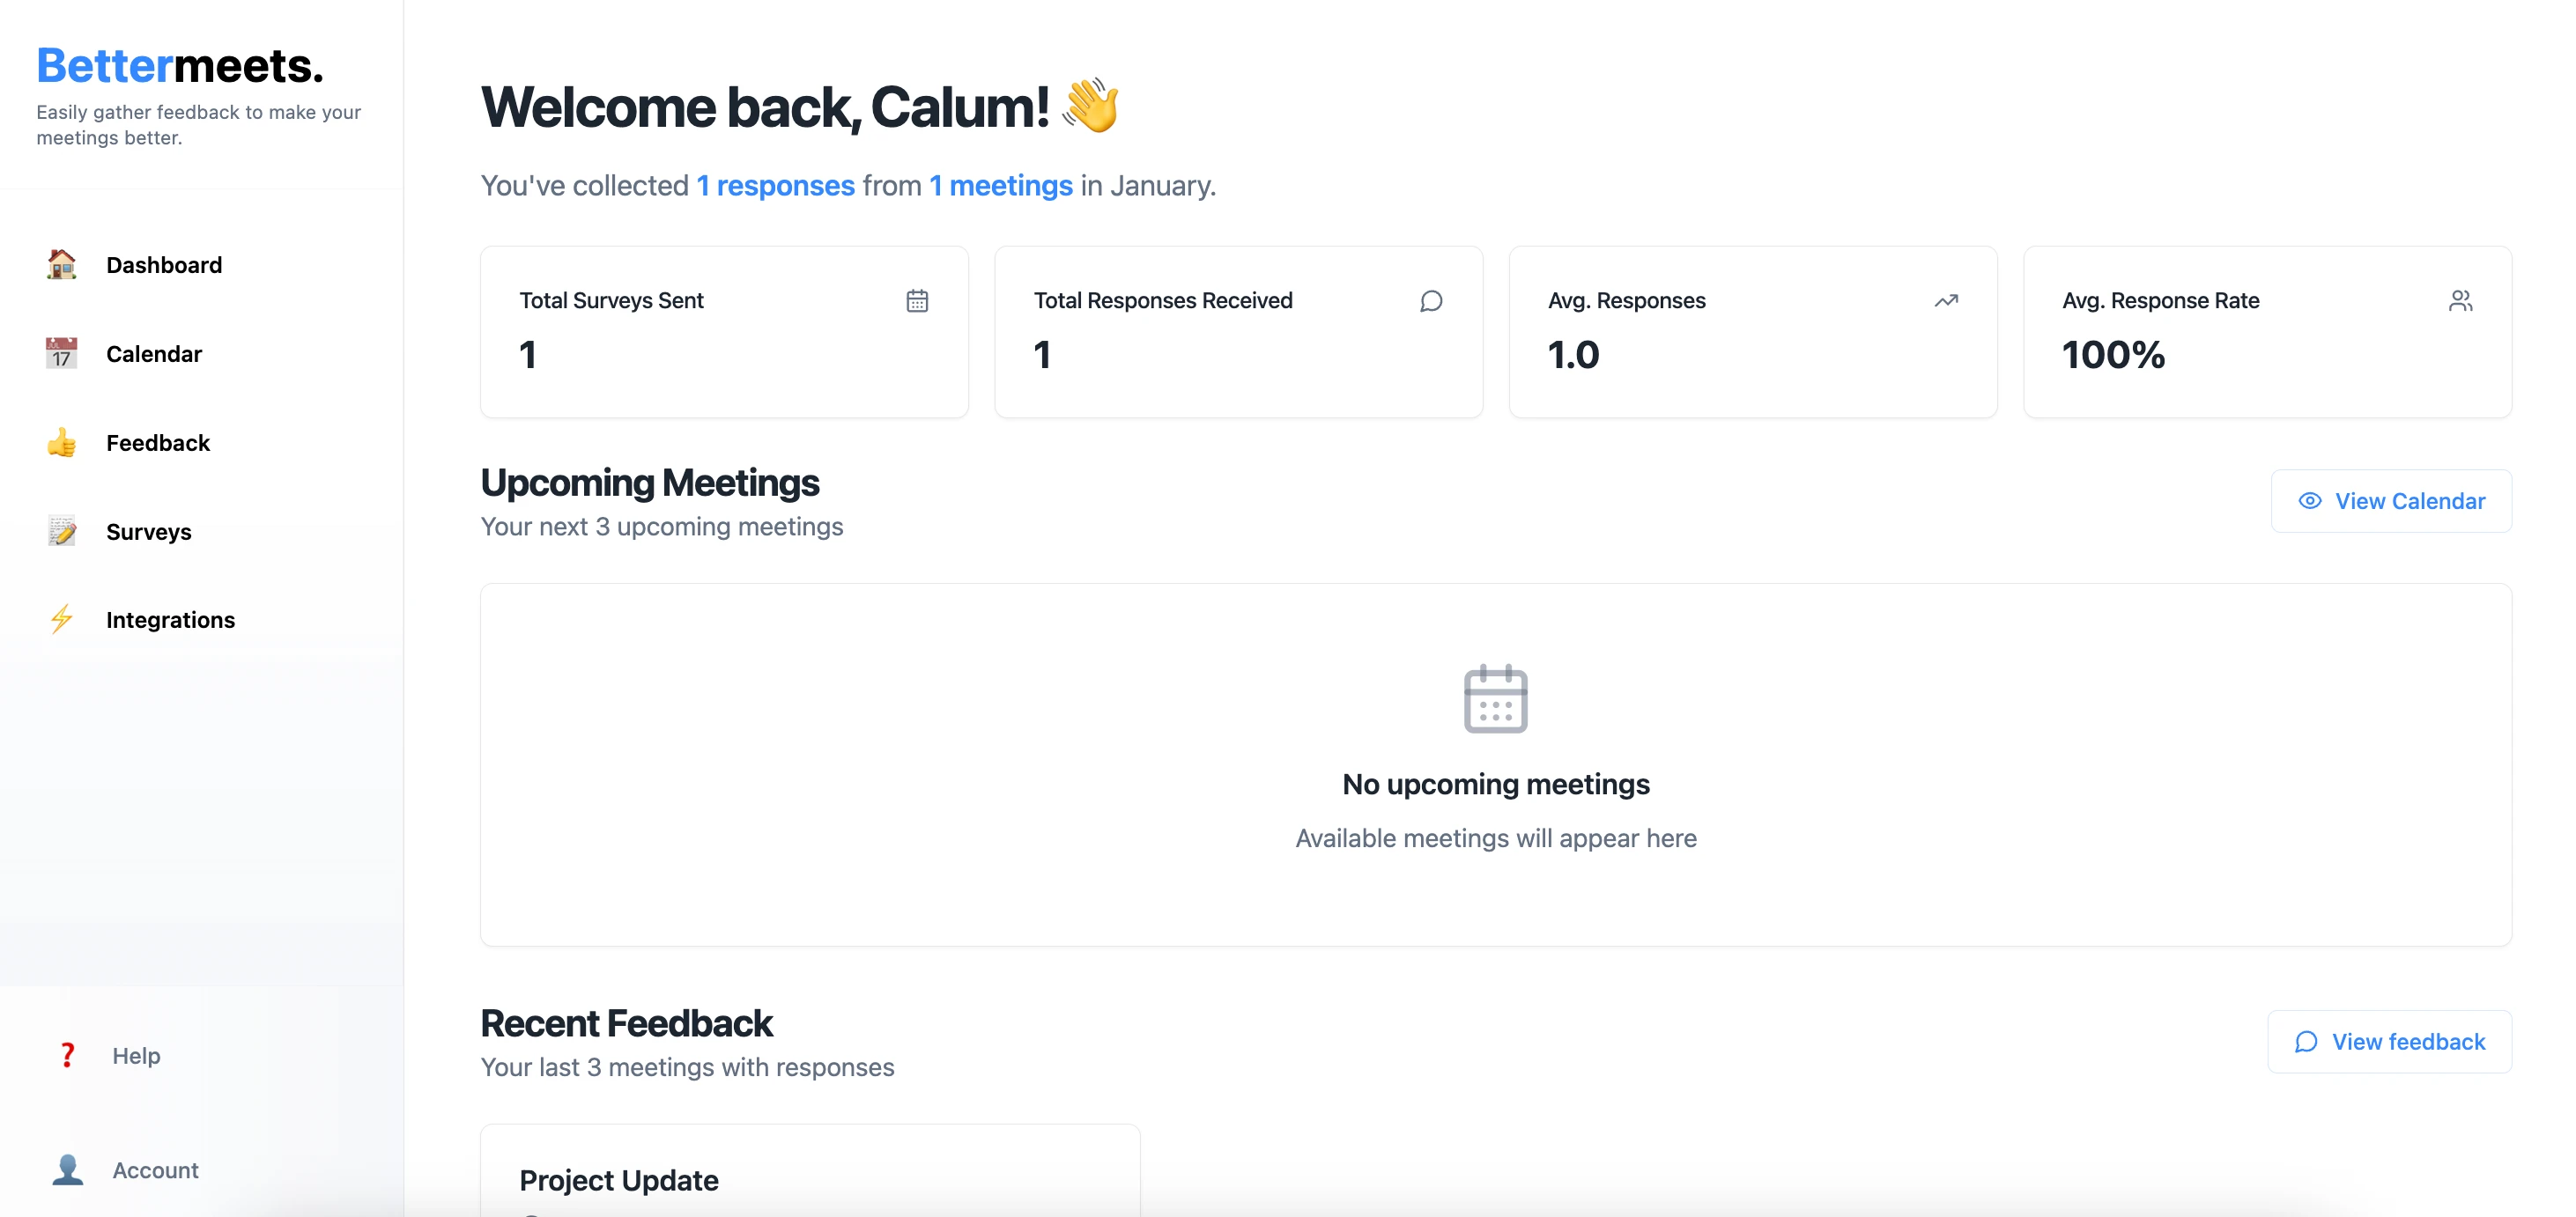Viewport: 2576px width, 1217px height.
Task: Click the Integrations lightning bolt icon
Action: [x=62, y=619]
